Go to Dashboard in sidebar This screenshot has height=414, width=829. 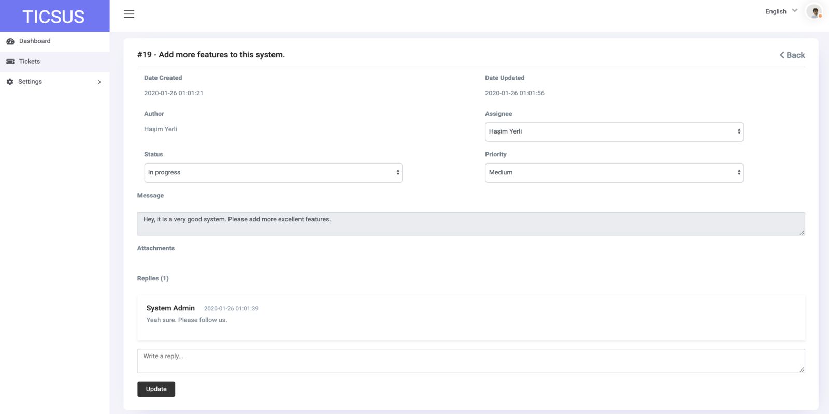pos(35,41)
